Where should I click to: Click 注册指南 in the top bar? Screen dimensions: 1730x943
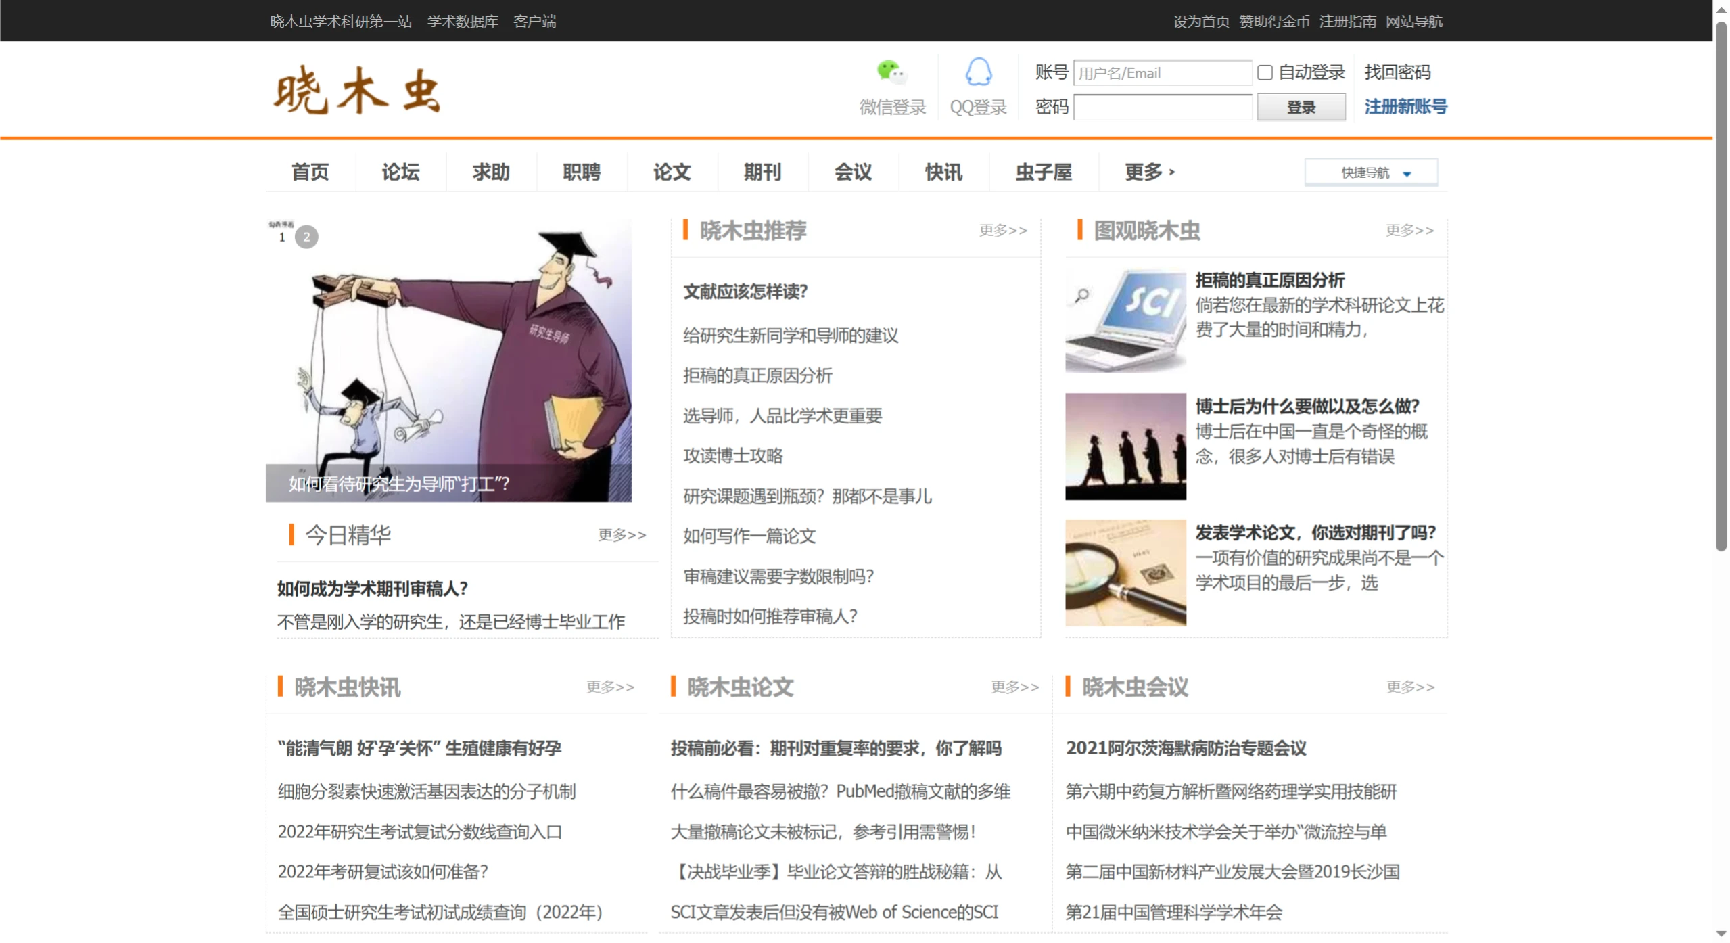click(1347, 21)
